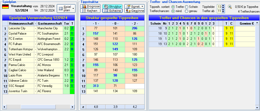Open the Gewinne view
Viewport: 260px width, 111px height.
click(134, 11)
